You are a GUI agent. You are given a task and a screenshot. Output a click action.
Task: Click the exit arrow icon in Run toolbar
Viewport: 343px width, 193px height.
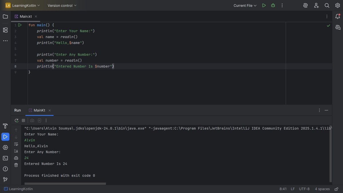(39, 121)
